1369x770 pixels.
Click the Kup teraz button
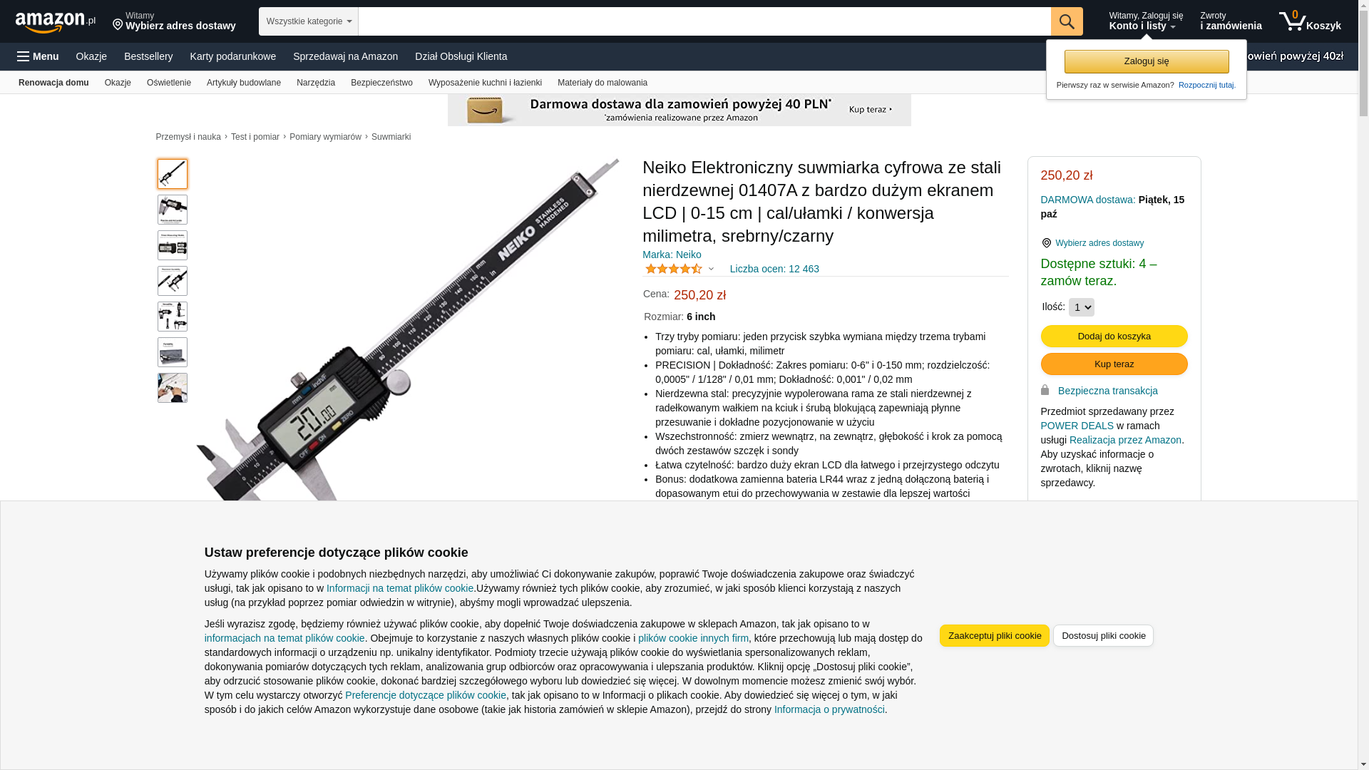pyautogui.click(x=1114, y=364)
